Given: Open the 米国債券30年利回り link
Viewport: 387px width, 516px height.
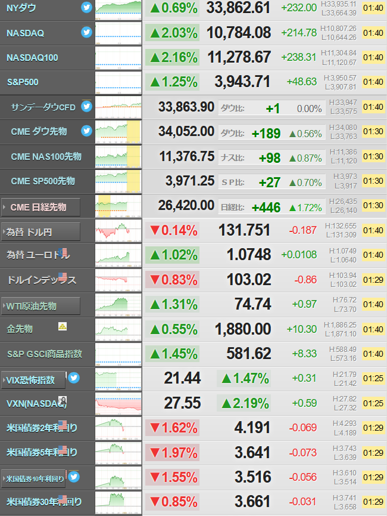Looking at the screenshot, I should coord(44,502).
